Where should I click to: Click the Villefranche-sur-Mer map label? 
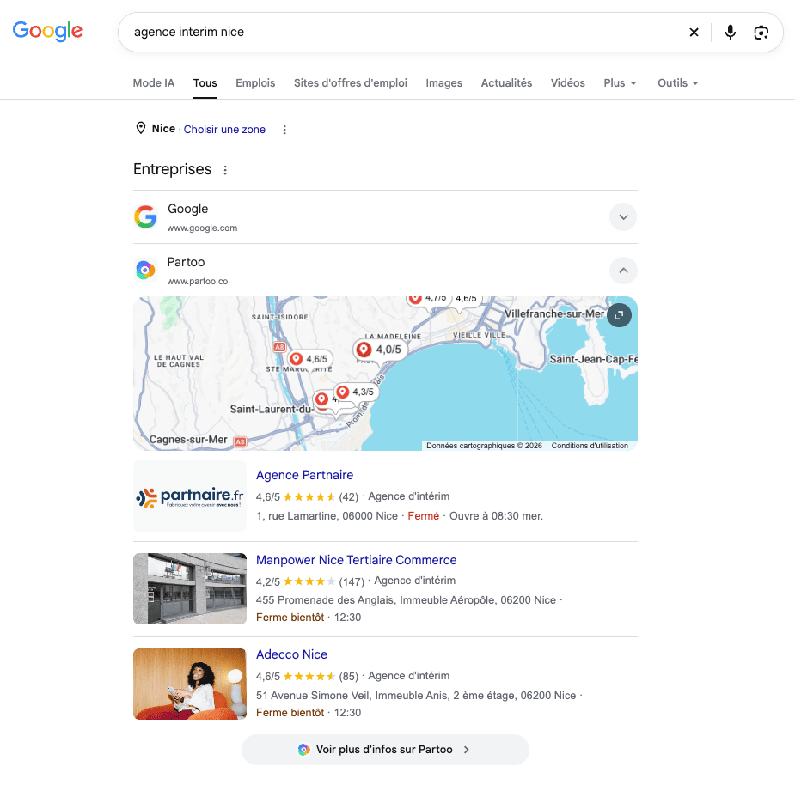554,313
